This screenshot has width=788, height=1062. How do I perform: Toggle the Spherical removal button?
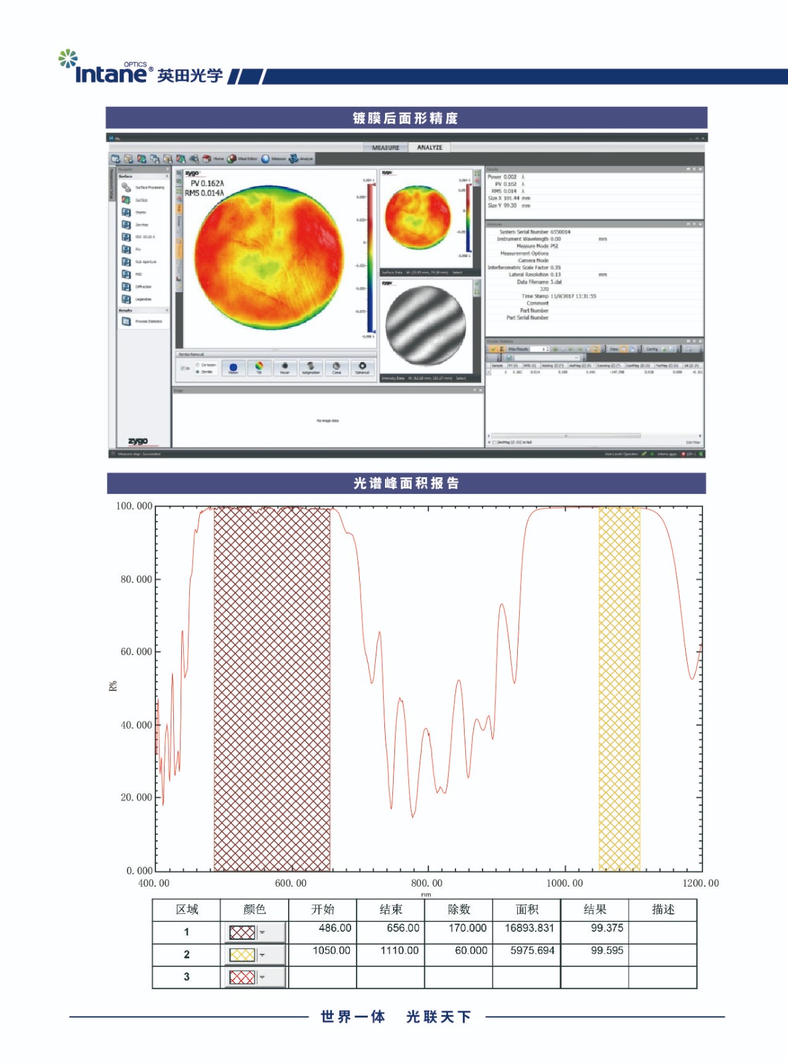pos(362,368)
